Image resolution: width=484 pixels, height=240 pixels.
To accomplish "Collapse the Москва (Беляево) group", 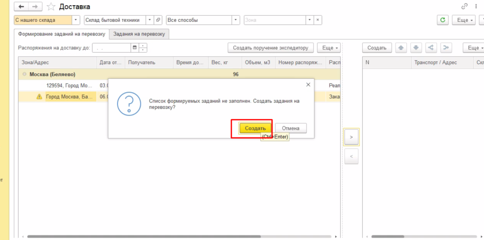I will [24, 74].
